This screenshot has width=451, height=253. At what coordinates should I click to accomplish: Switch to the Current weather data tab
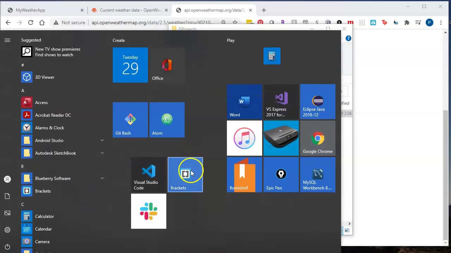129,10
